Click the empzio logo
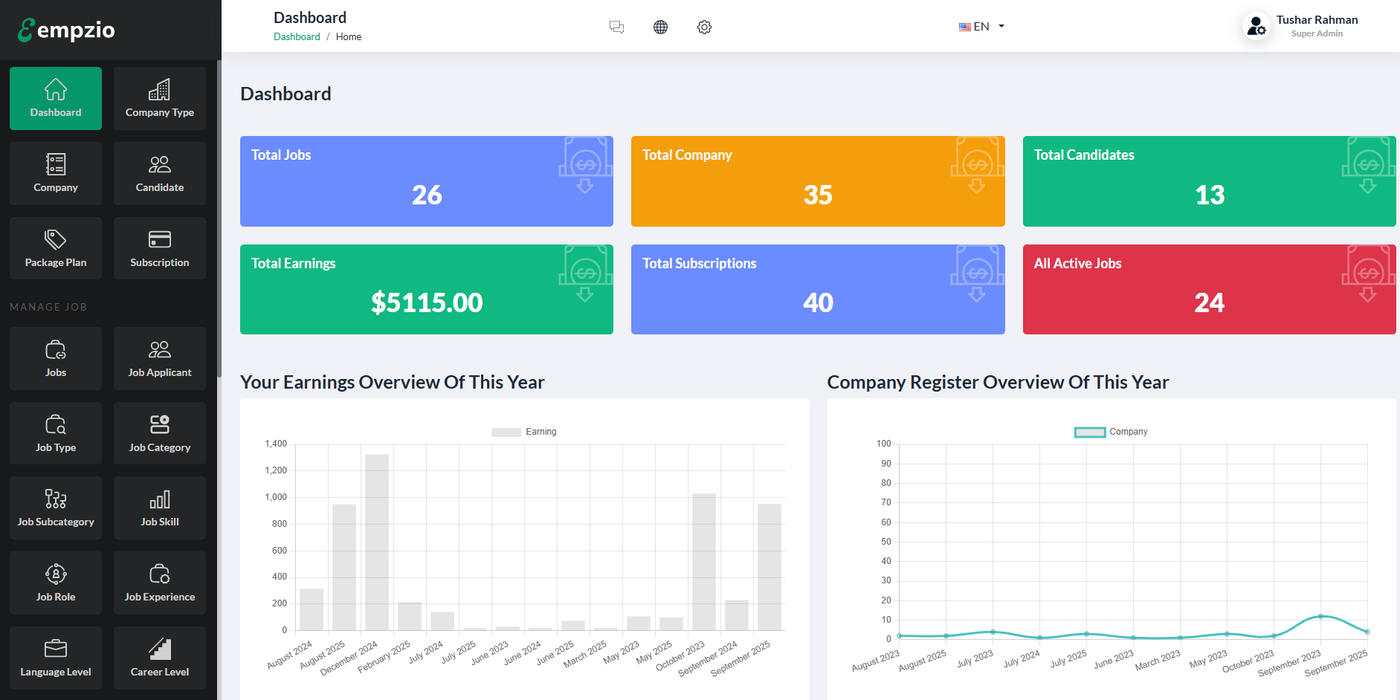Screen dimensions: 1400x700 [x=67, y=30]
